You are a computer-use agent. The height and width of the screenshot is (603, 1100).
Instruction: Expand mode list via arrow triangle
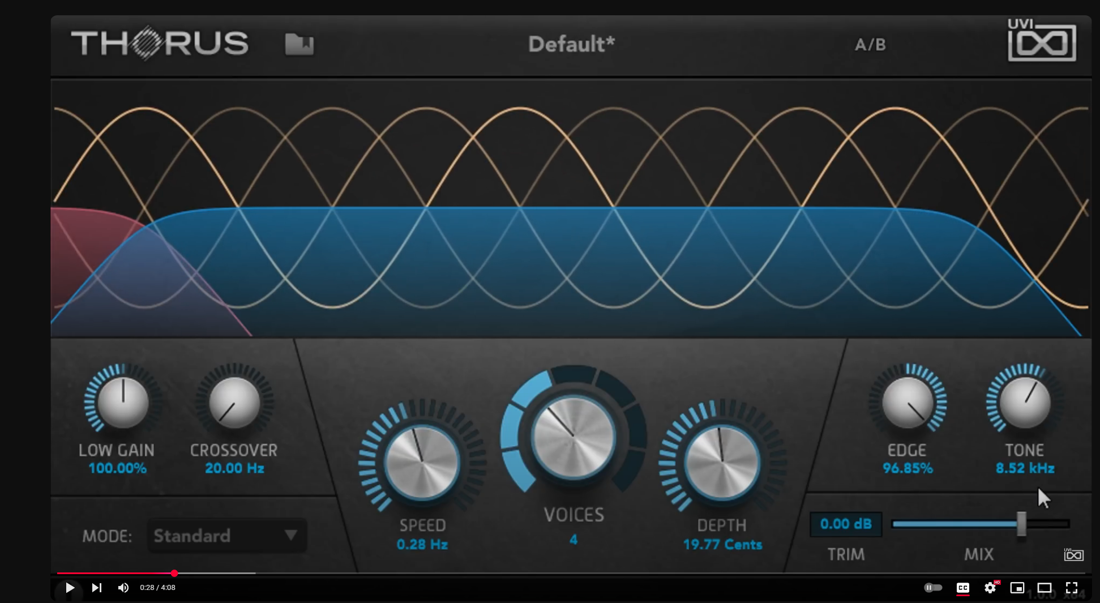coord(291,535)
